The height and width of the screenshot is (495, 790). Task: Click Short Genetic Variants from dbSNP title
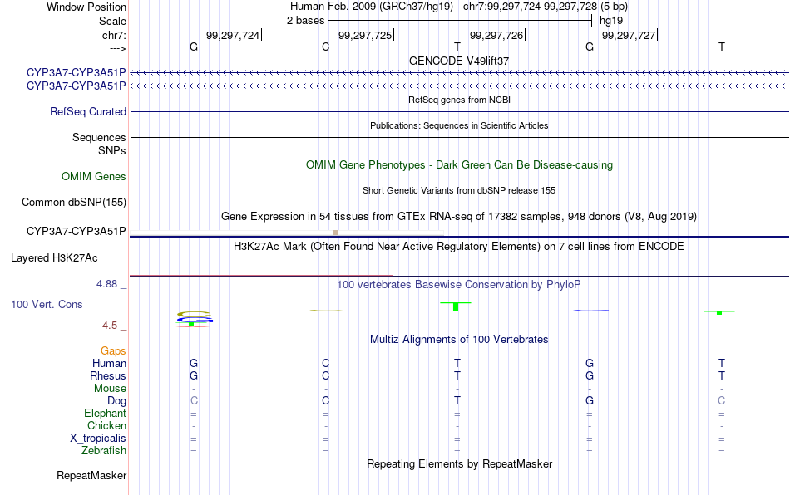coord(459,190)
